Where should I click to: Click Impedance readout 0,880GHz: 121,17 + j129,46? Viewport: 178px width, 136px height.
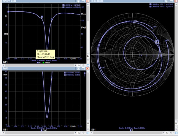tap(161, 4)
